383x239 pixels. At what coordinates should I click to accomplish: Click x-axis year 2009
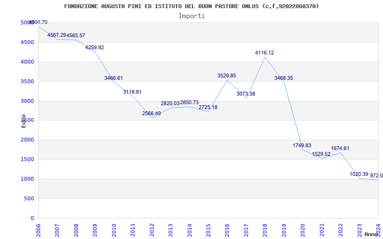click(95, 230)
